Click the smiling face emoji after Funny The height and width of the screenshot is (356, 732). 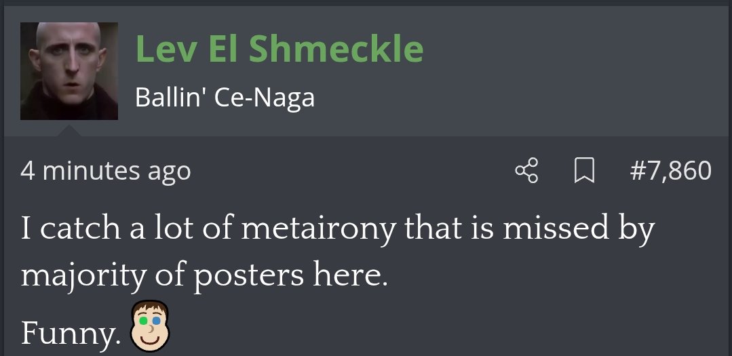(x=150, y=326)
